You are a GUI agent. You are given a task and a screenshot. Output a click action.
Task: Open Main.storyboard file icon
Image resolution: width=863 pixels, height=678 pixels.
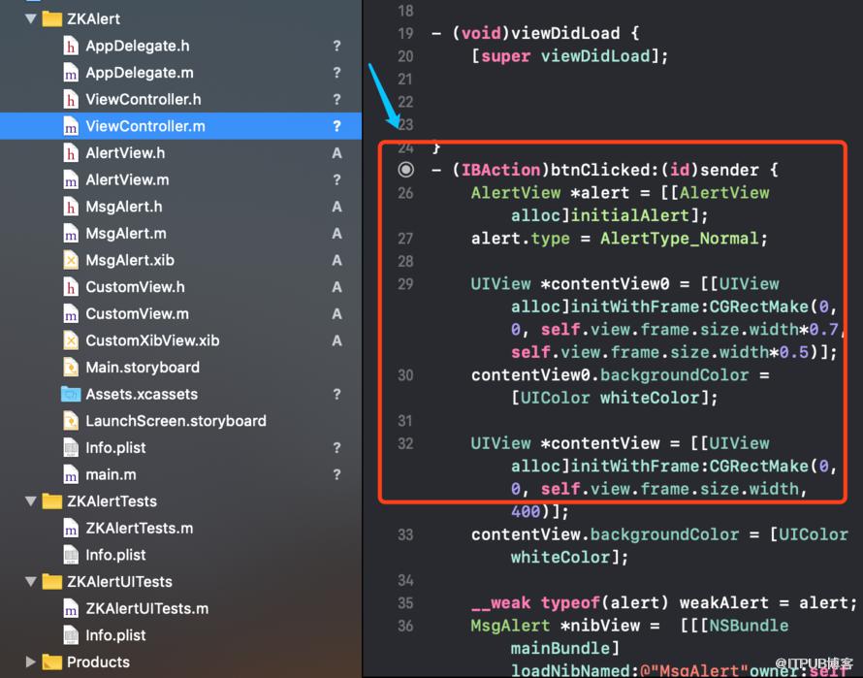click(x=71, y=368)
